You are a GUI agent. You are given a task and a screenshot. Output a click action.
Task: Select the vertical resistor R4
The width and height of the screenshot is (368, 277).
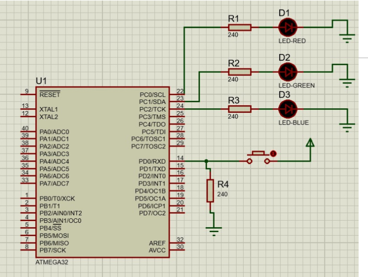(210, 191)
